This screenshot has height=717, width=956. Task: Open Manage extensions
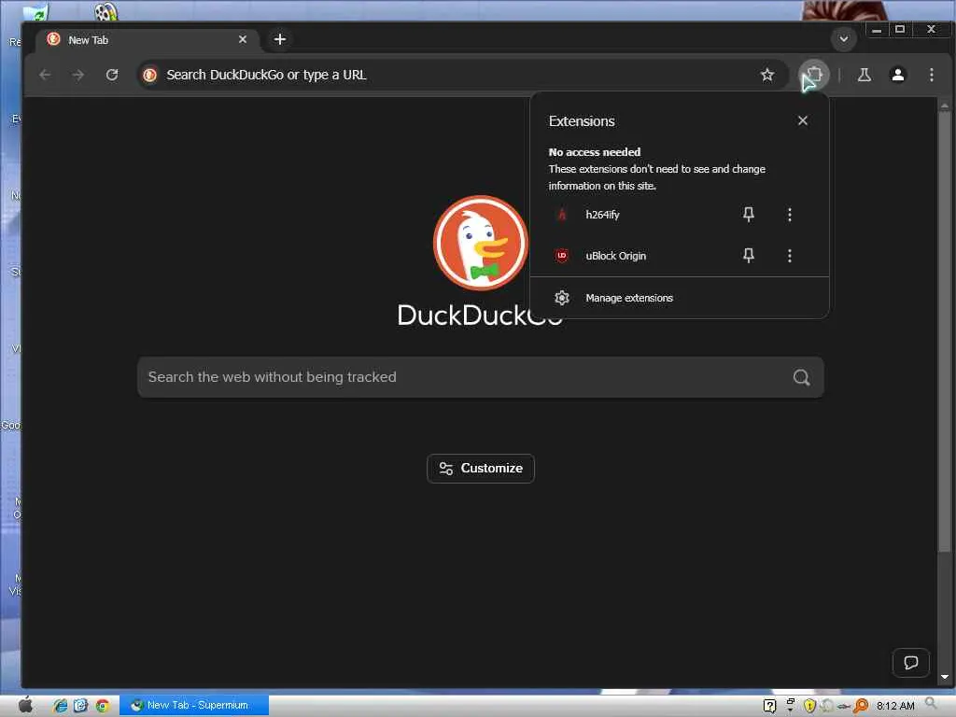(680, 298)
